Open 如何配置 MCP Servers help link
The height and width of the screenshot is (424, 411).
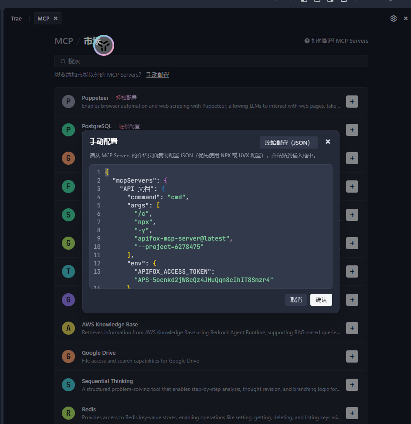[340, 41]
